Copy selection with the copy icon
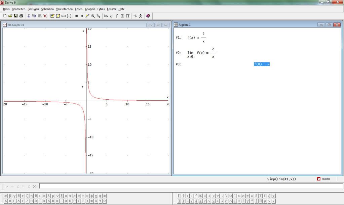The width and height of the screenshot is (344, 205). [x=34, y=16]
